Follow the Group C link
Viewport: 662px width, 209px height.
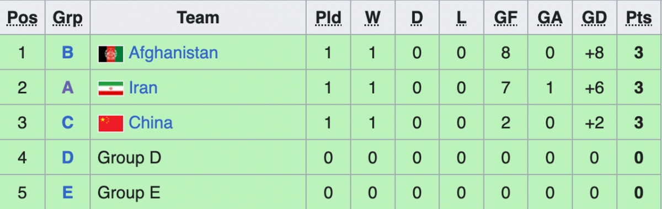pyautogui.click(x=67, y=122)
